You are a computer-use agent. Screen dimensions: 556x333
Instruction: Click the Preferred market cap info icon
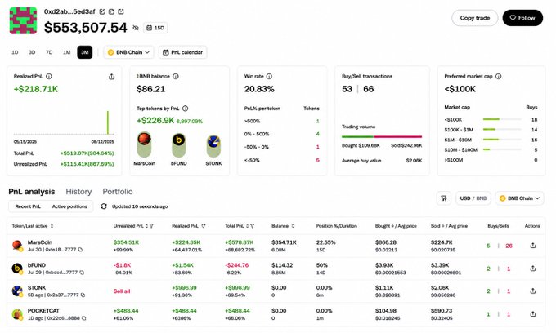pos(498,76)
